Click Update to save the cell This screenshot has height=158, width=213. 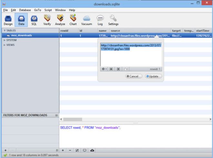pos(153,76)
